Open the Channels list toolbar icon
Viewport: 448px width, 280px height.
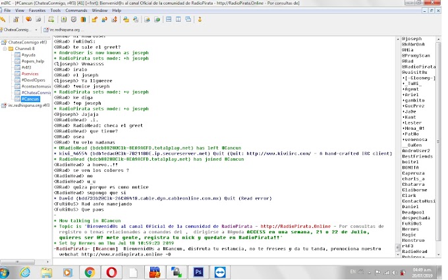click(38, 19)
